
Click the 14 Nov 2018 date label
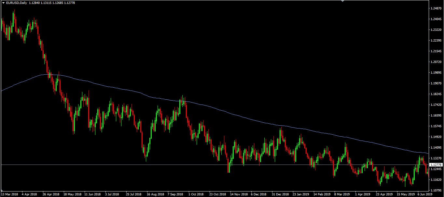tap(239, 194)
